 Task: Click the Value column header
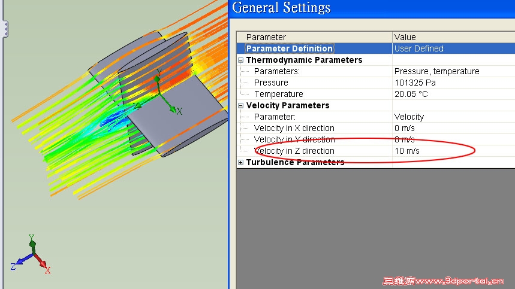pyautogui.click(x=454, y=37)
